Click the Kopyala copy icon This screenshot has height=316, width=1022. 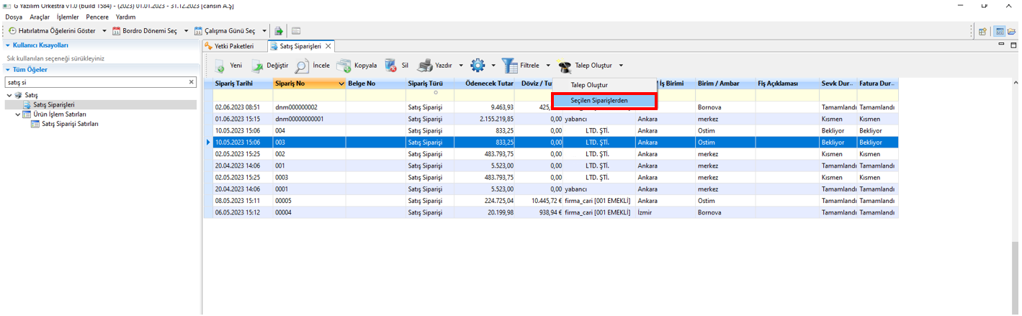[344, 66]
